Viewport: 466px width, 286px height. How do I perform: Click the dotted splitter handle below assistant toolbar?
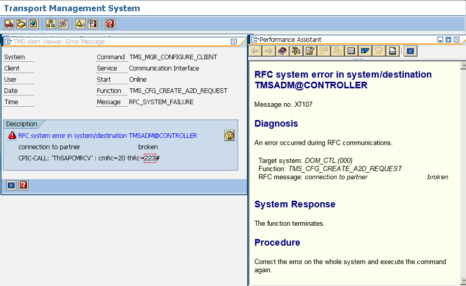pos(358,59)
